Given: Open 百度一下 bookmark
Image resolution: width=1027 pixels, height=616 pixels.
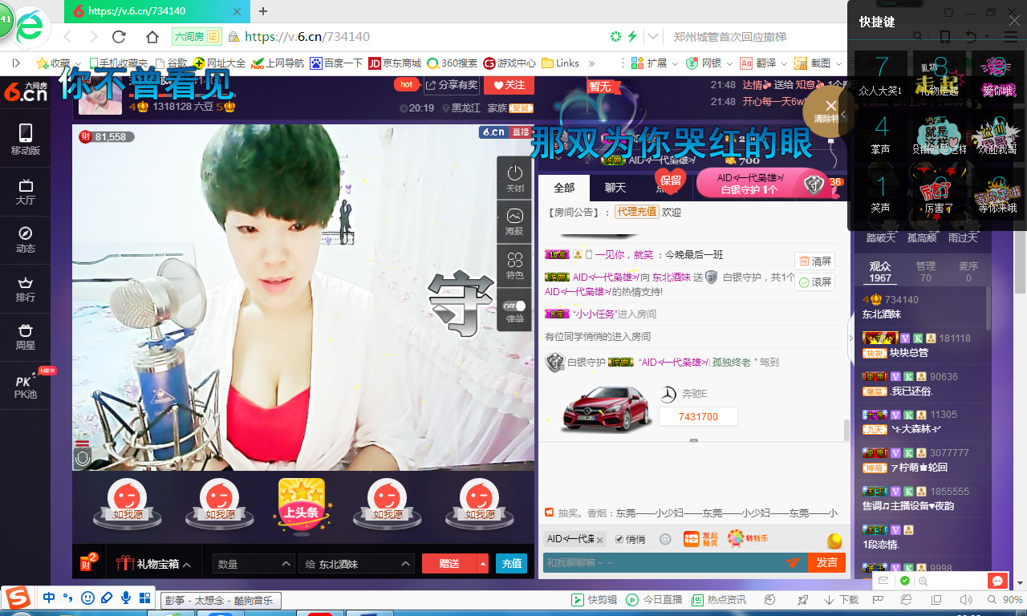Looking at the screenshot, I should [x=336, y=63].
